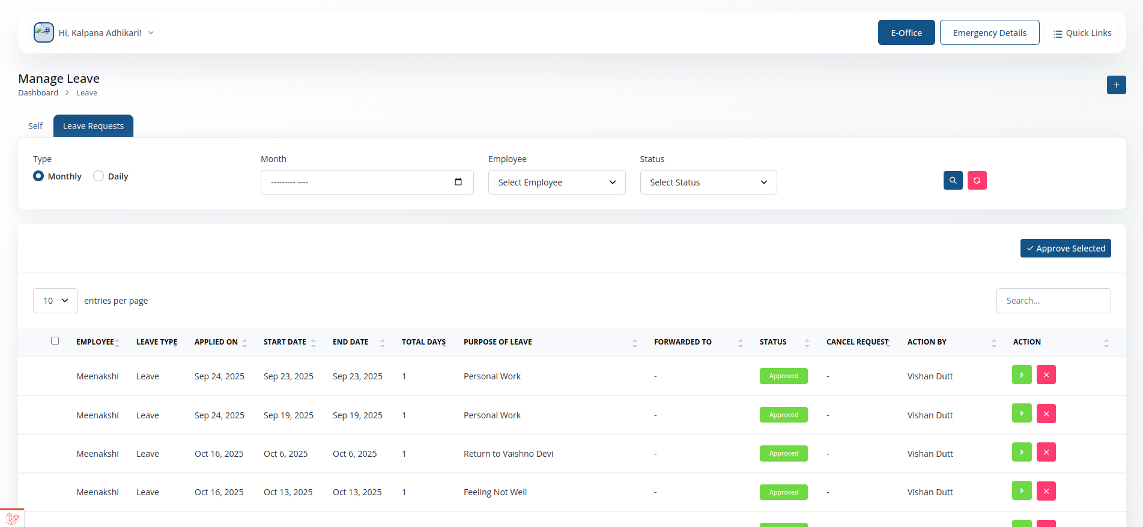The image size is (1143, 527).
Task: Click the Cancel Request column header
Action: (x=857, y=342)
